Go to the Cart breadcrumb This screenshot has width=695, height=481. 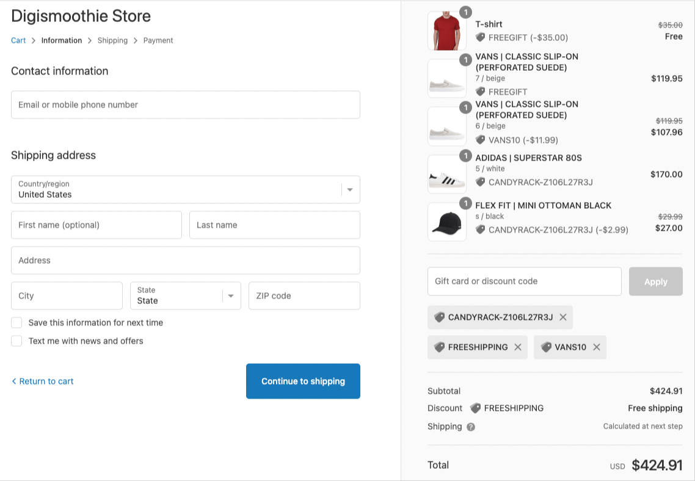18,40
